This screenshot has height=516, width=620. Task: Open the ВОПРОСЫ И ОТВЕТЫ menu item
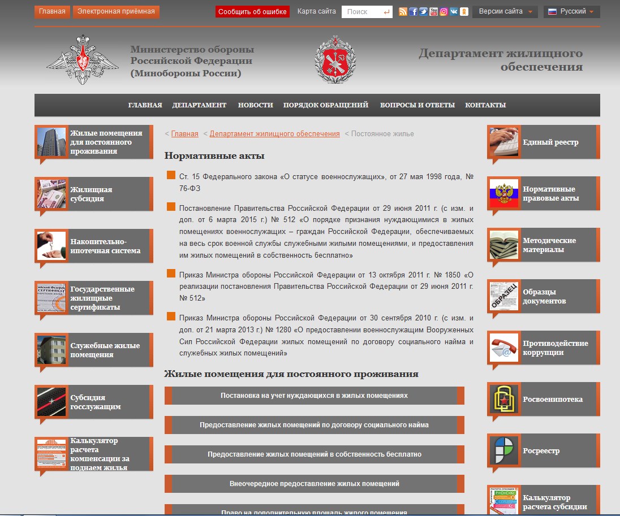pyautogui.click(x=417, y=105)
